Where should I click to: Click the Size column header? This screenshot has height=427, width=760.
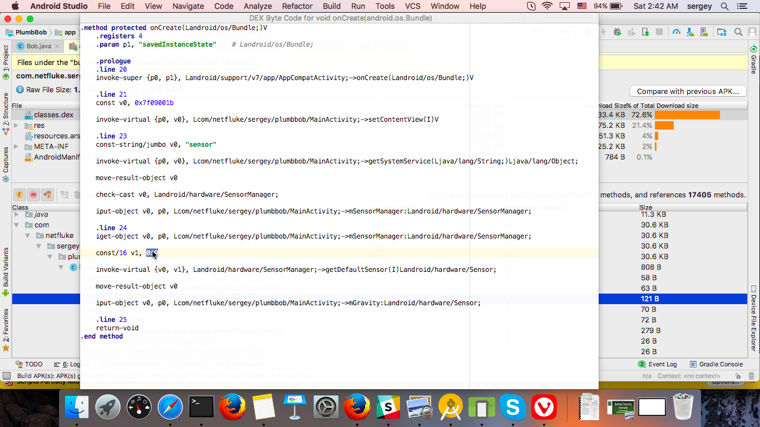pyautogui.click(x=646, y=207)
